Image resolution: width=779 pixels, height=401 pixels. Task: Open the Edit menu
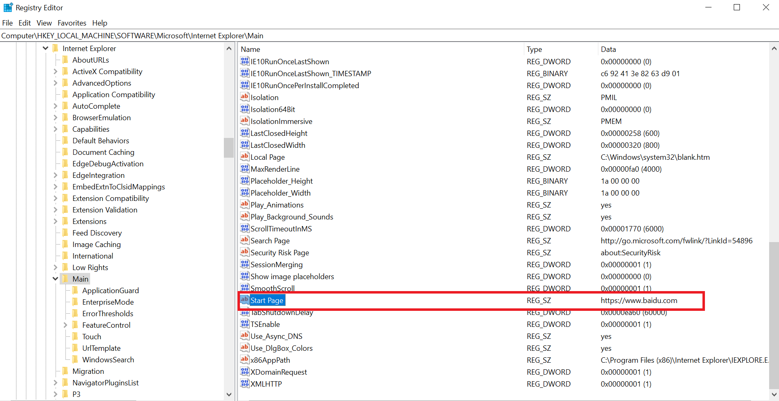pos(25,23)
